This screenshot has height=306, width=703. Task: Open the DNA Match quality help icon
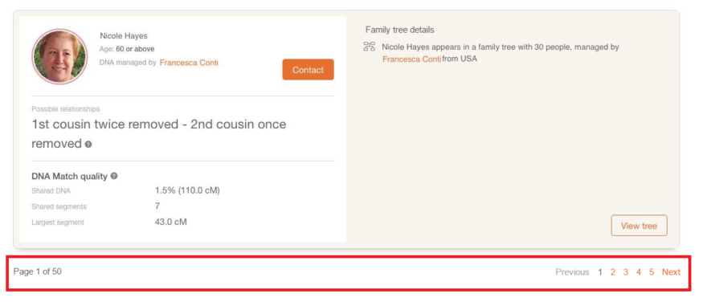click(114, 176)
